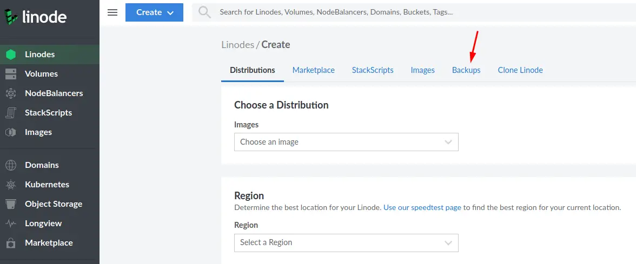Open the StackScripts tab

coord(373,70)
